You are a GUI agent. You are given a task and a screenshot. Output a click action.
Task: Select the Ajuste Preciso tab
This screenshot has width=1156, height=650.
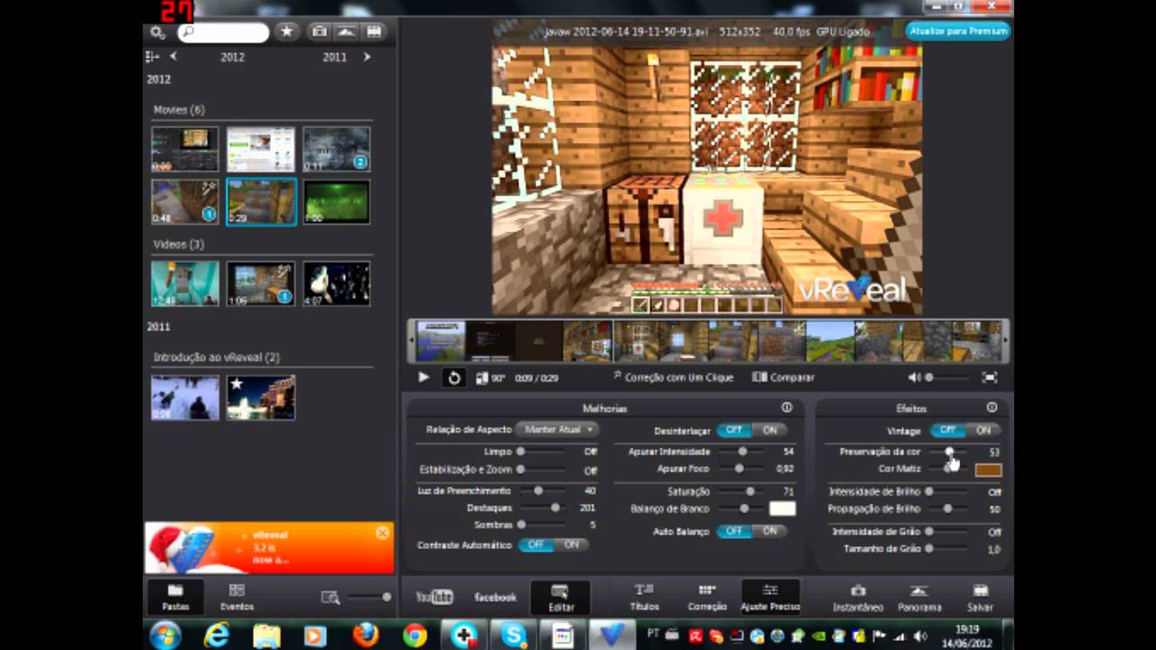pos(770,597)
